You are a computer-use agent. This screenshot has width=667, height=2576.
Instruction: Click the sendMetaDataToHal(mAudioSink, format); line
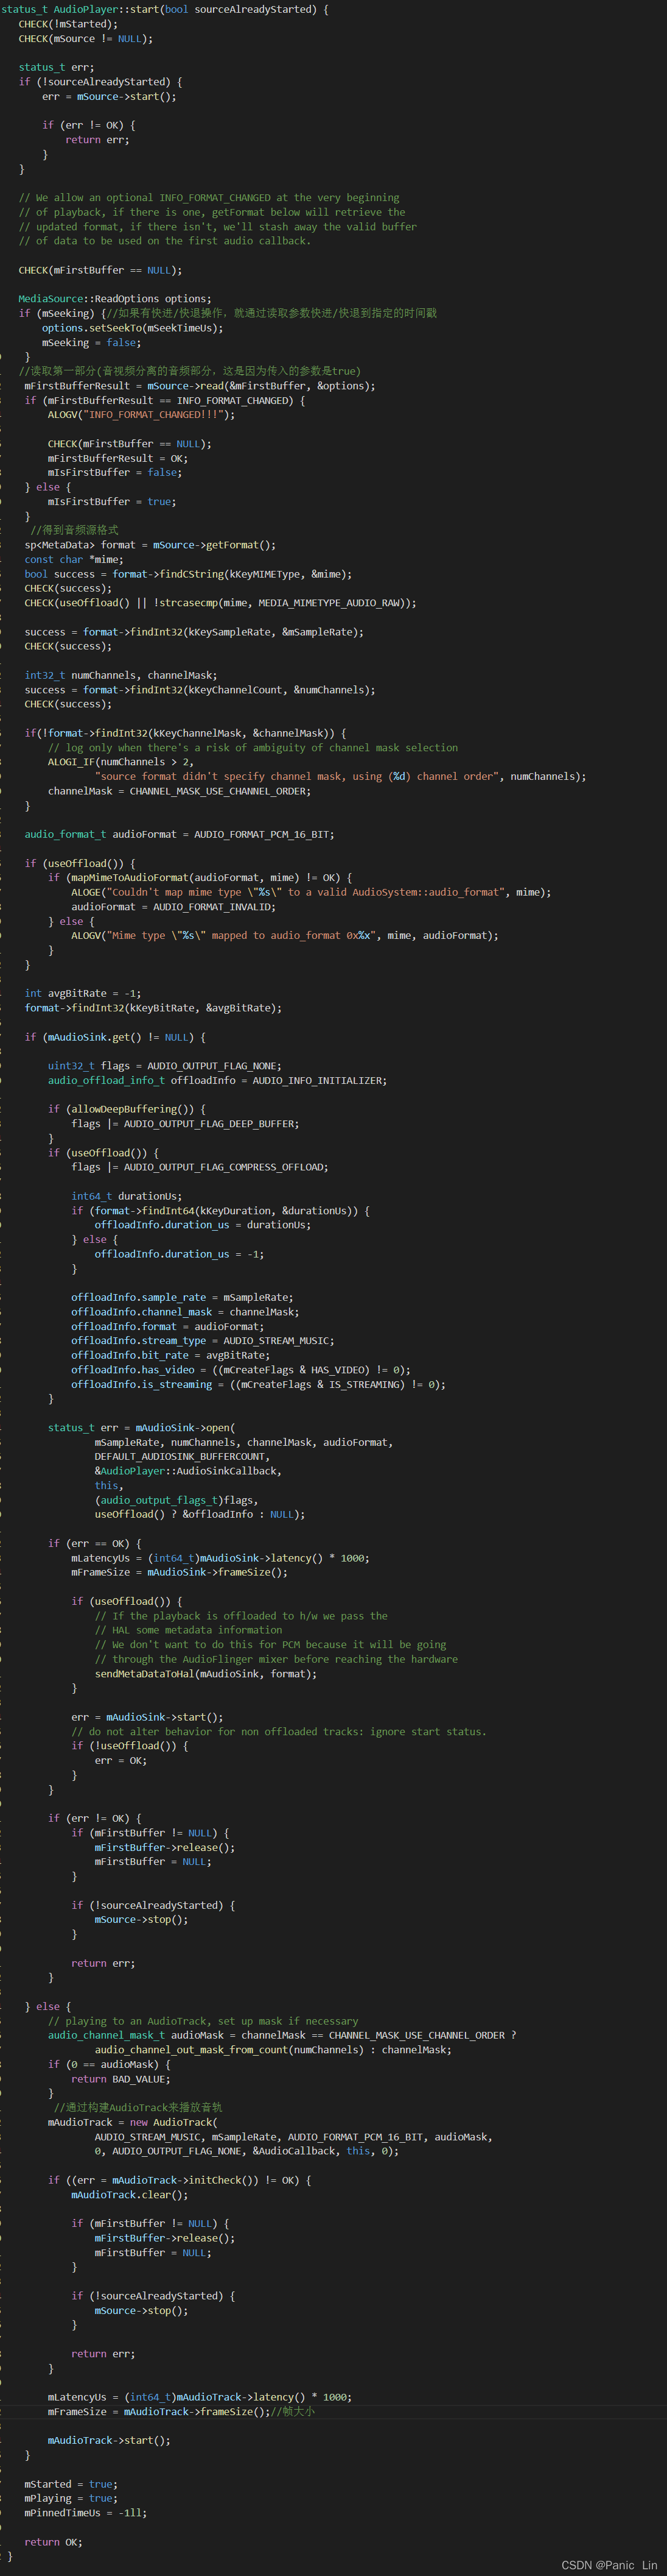click(206, 1674)
